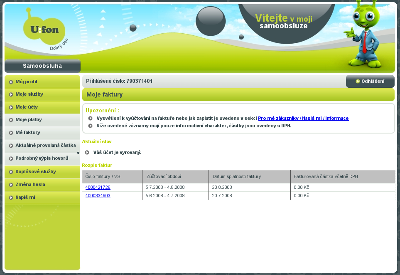Click the arrow icon on the Odhlášení button
This screenshot has height=275, width=400.
[358, 81]
